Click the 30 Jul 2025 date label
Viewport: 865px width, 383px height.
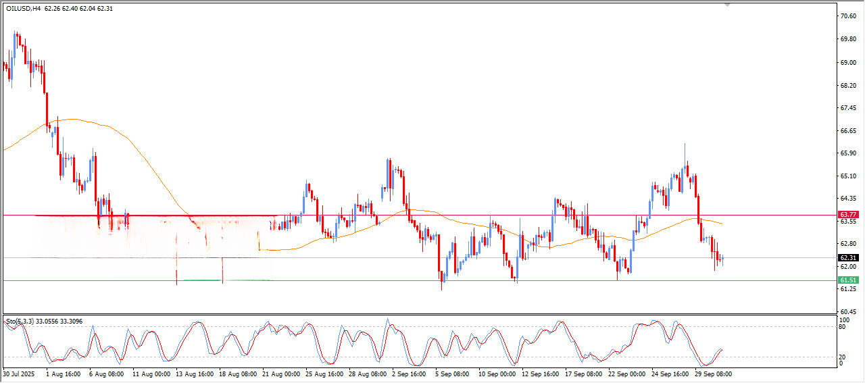coord(19,374)
